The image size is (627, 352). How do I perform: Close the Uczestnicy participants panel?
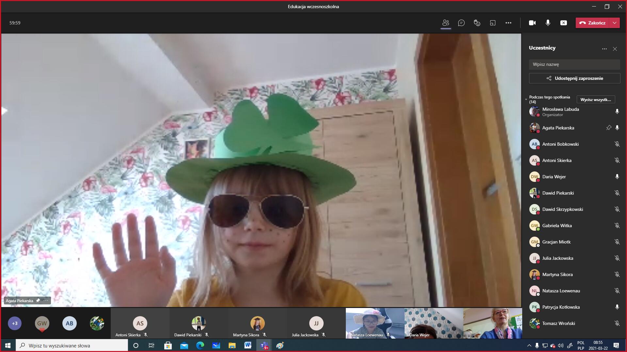(x=615, y=49)
